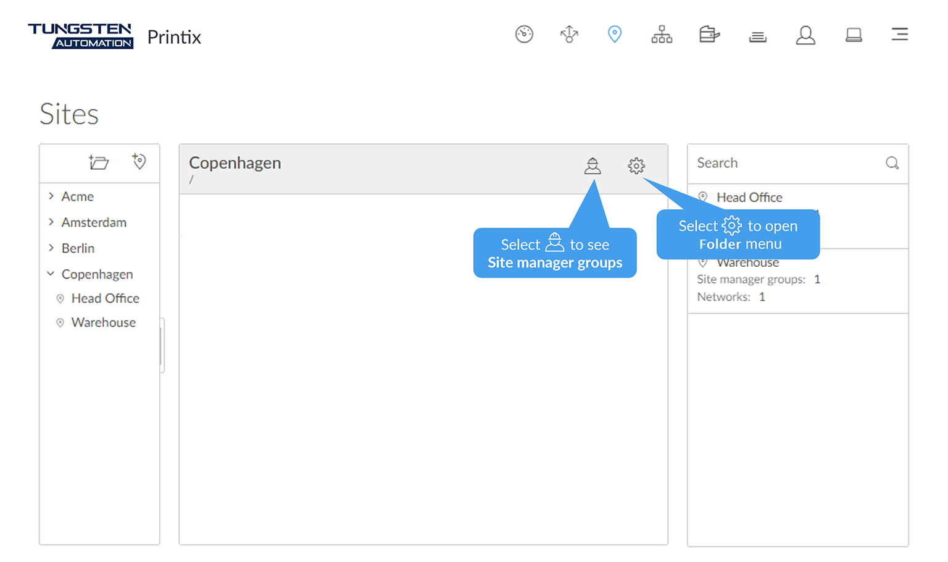The width and height of the screenshot is (948, 562).
Task: Select Warehouse in the folder tree
Action: 103,322
